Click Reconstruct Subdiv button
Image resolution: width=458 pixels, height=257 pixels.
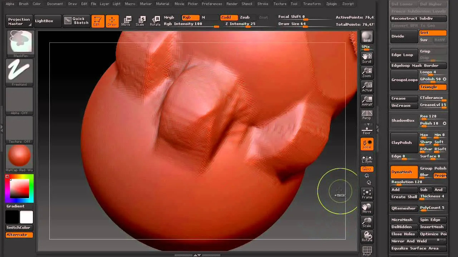tap(419, 18)
